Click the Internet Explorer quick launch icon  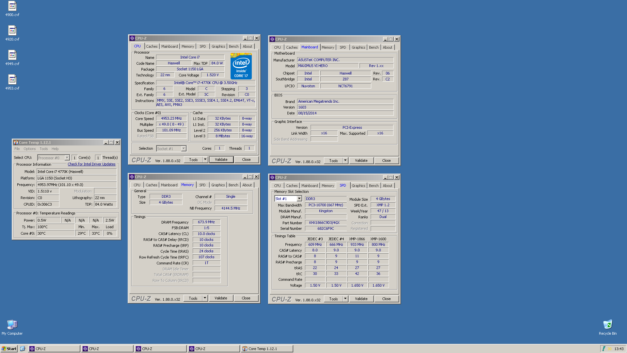(x=23, y=349)
